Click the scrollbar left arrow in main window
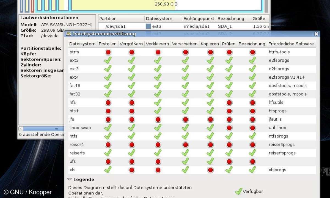Viewport: 330px width, 198px height. pos(21,128)
